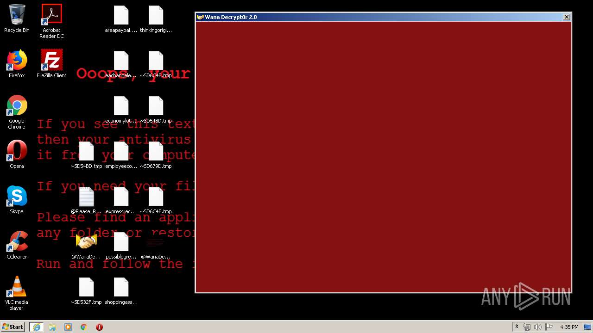Launch FileZilla Client shortcut

point(51,64)
